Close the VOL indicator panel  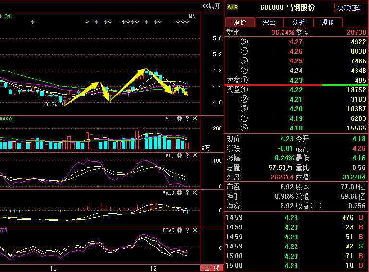[195, 118]
